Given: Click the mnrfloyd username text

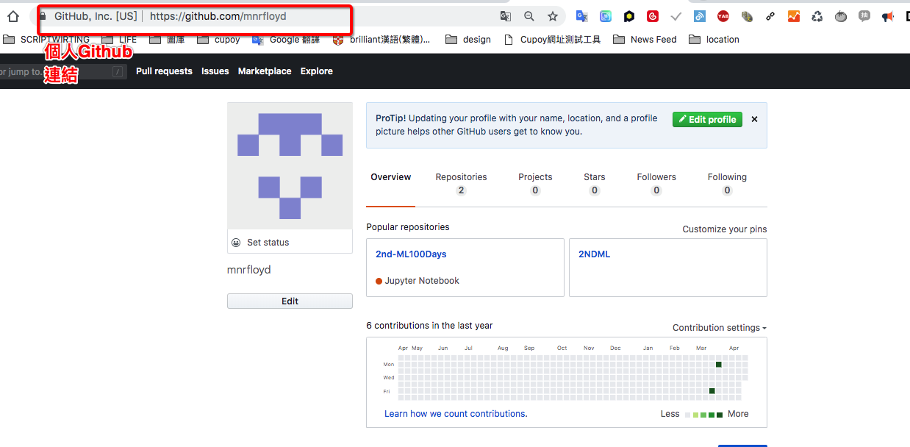Looking at the screenshot, I should [249, 270].
